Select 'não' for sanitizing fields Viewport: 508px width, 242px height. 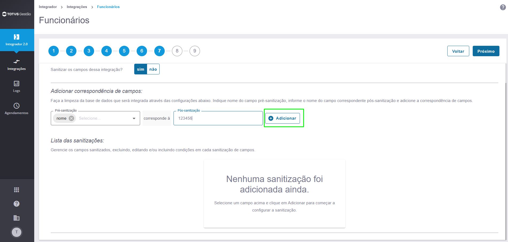pyautogui.click(x=153, y=69)
